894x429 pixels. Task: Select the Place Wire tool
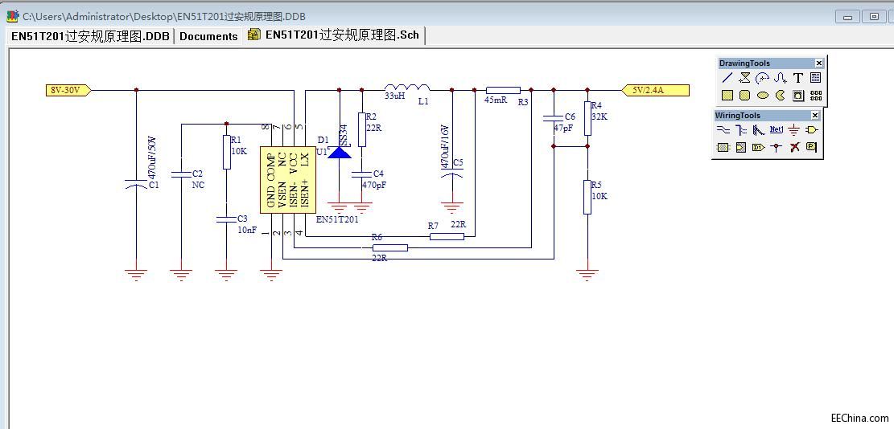[723, 129]
